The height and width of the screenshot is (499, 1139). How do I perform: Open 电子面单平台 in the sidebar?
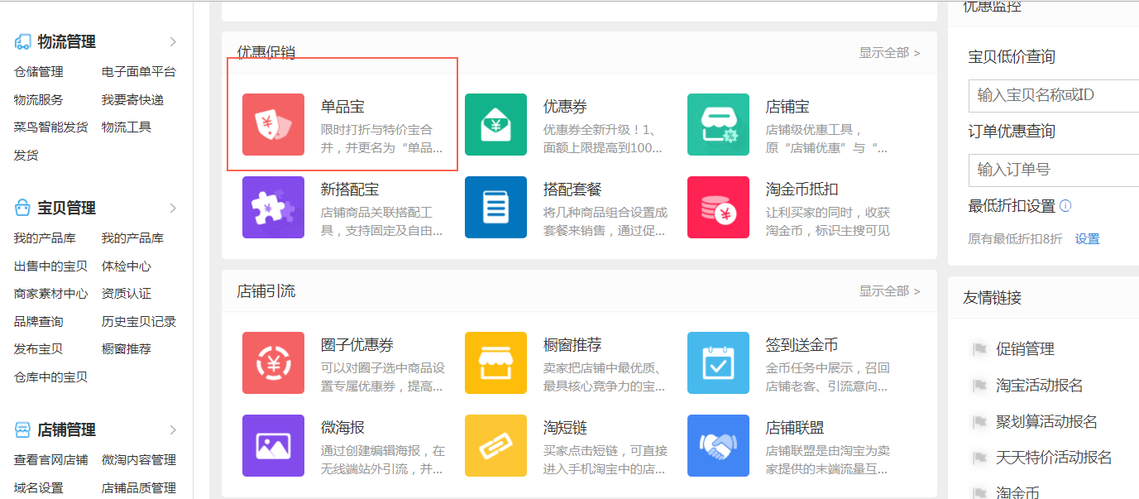[x=139, y=72]
